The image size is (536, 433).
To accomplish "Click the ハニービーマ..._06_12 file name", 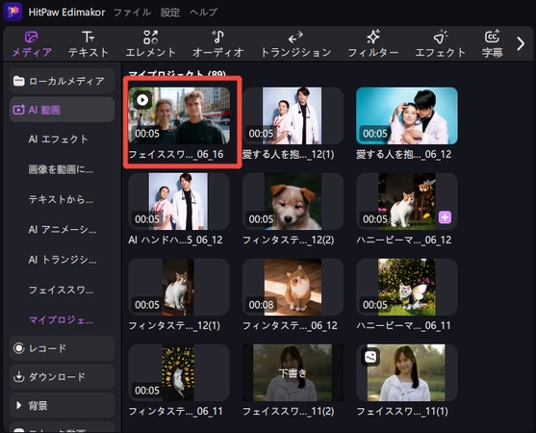I will click(404, 240).
